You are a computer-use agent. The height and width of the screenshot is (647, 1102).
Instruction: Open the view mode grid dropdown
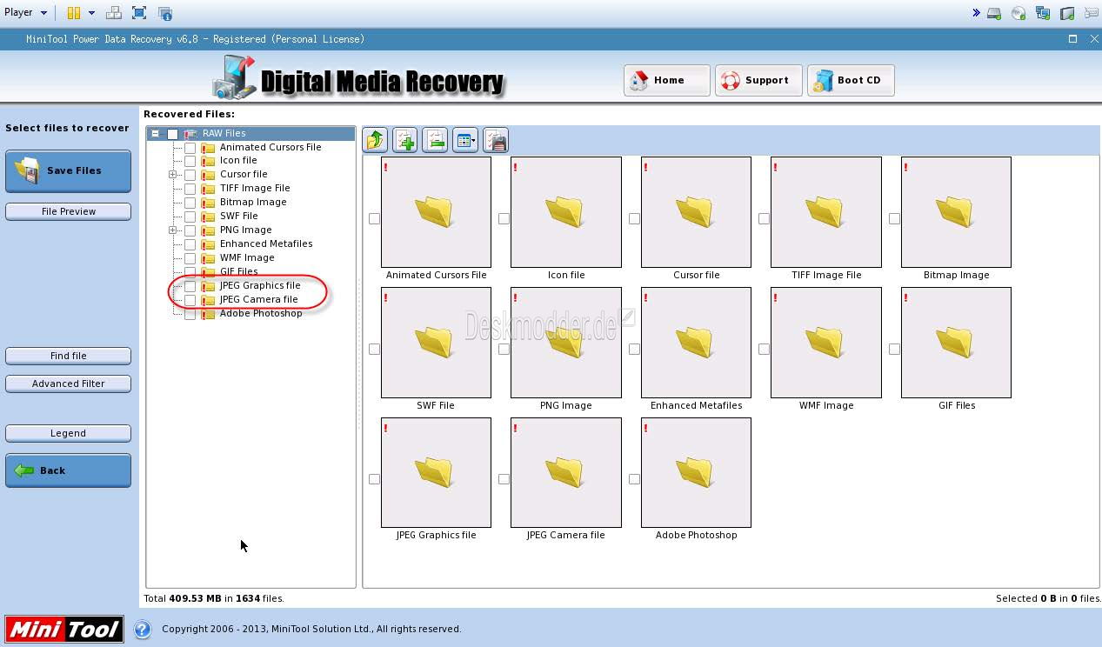point(465,140)
